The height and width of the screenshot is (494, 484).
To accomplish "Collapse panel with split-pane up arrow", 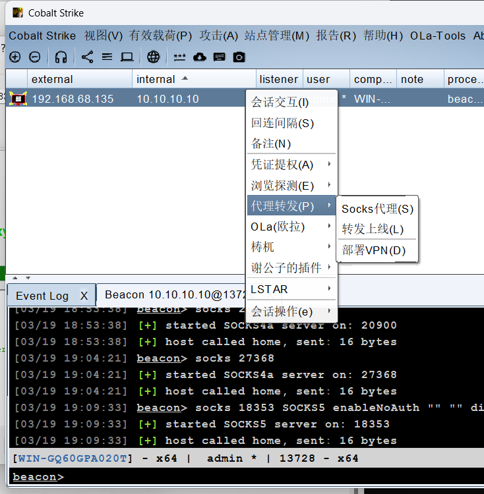I will 15,278.
